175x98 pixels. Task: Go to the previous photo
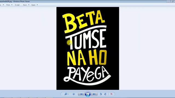[81, 94]
